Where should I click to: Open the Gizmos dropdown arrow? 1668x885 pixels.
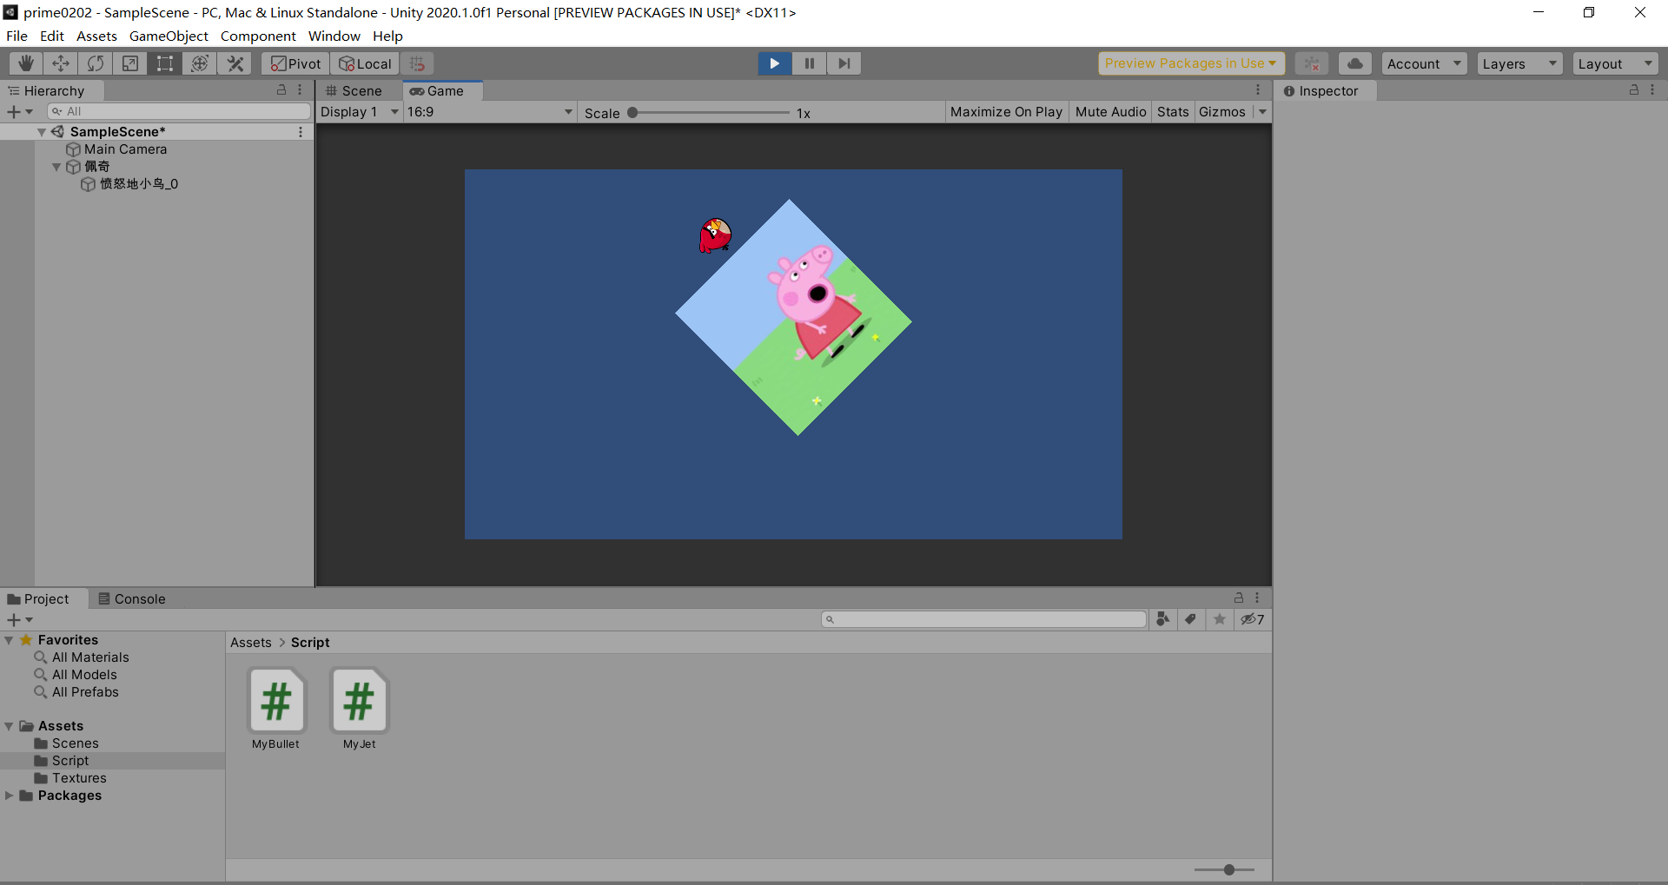[1262, 112]
